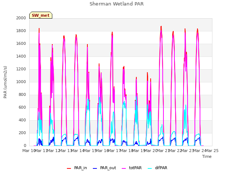Click the x-axis label Mar 10

tap(29, 151)
